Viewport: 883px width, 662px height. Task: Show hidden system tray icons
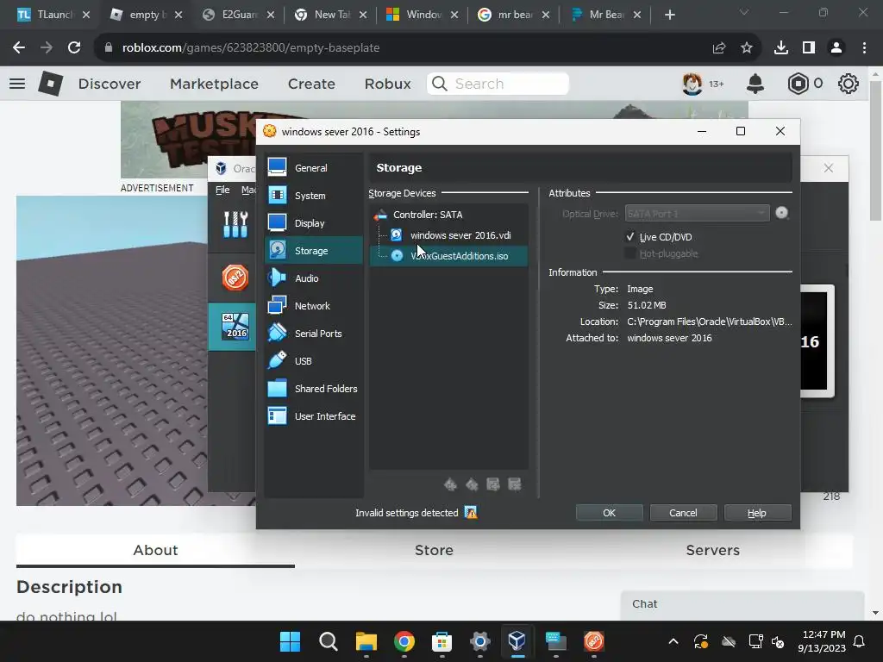tap(673, 641)
